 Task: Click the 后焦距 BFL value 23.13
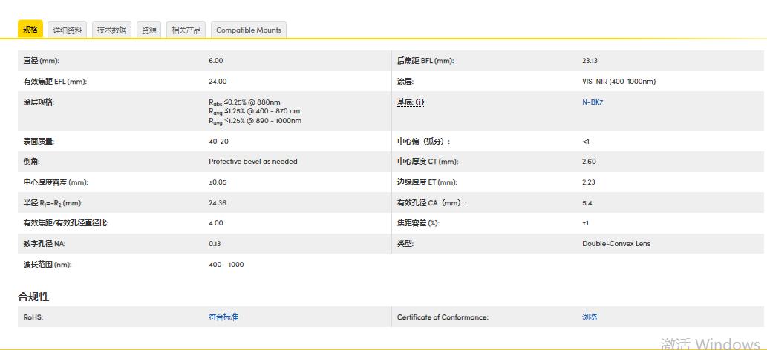(590, 61)
